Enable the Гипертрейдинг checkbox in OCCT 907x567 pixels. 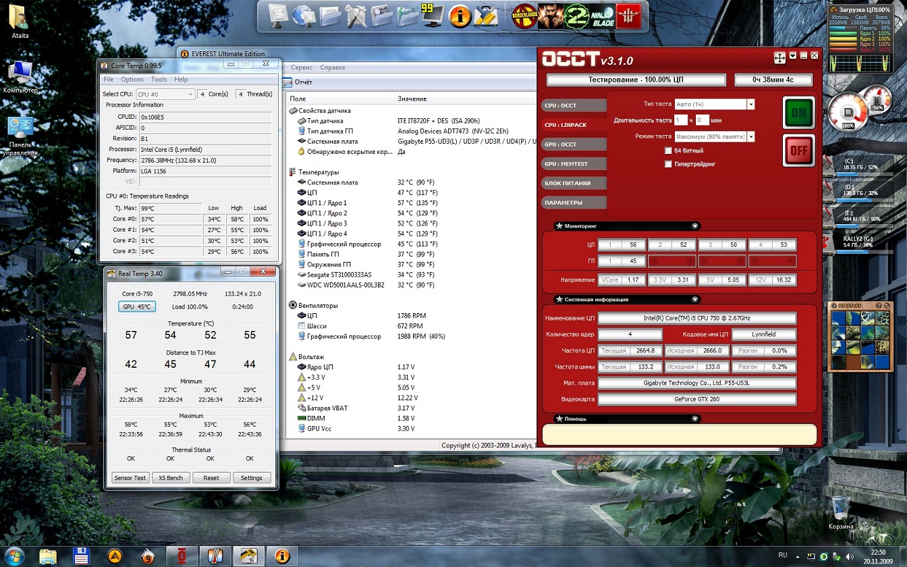tap(668, 164)
